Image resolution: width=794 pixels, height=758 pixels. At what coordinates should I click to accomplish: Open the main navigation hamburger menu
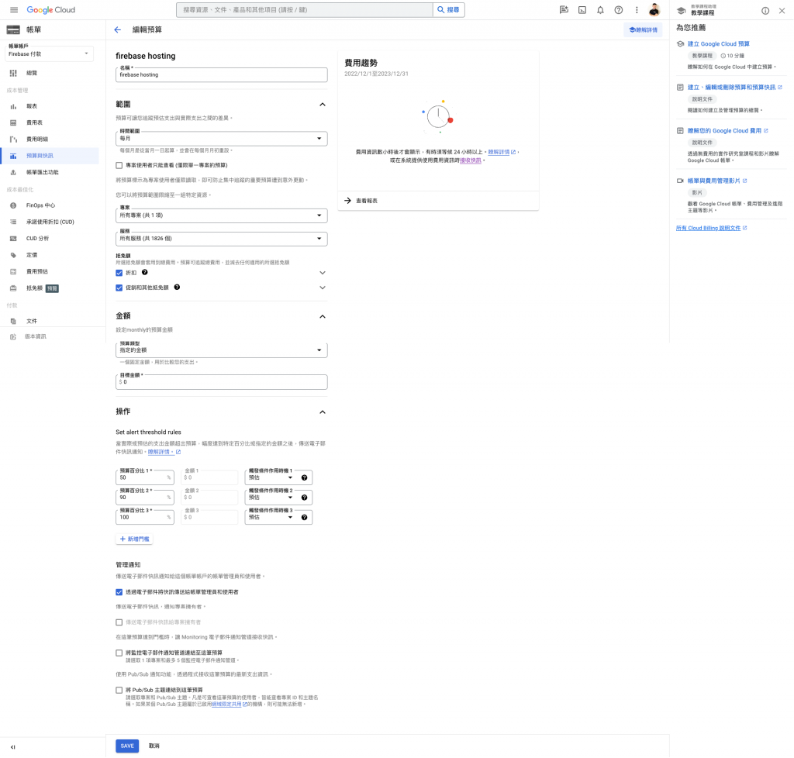pos(14,9)
